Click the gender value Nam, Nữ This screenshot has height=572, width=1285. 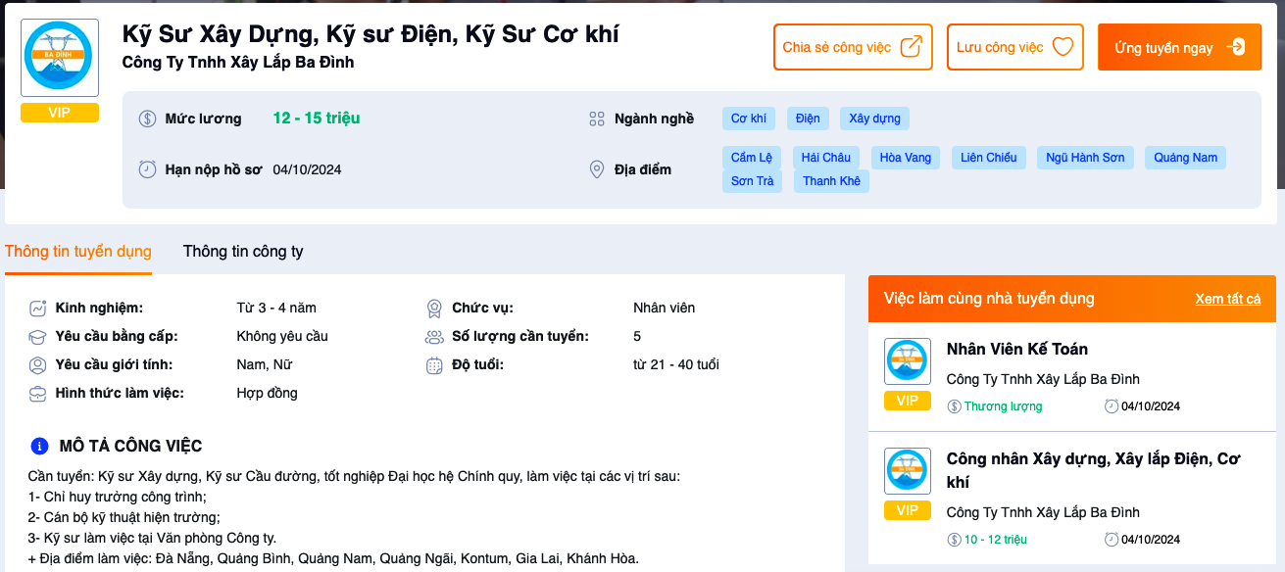[x=265, y=364]
